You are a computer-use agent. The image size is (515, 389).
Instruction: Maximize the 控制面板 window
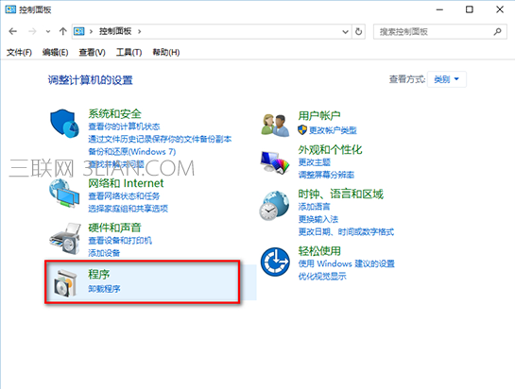coord(470,9)
